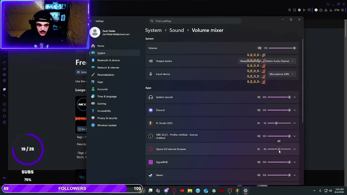Open Network & internet settings
347x195 pixels.
click(x=115, y=68)
